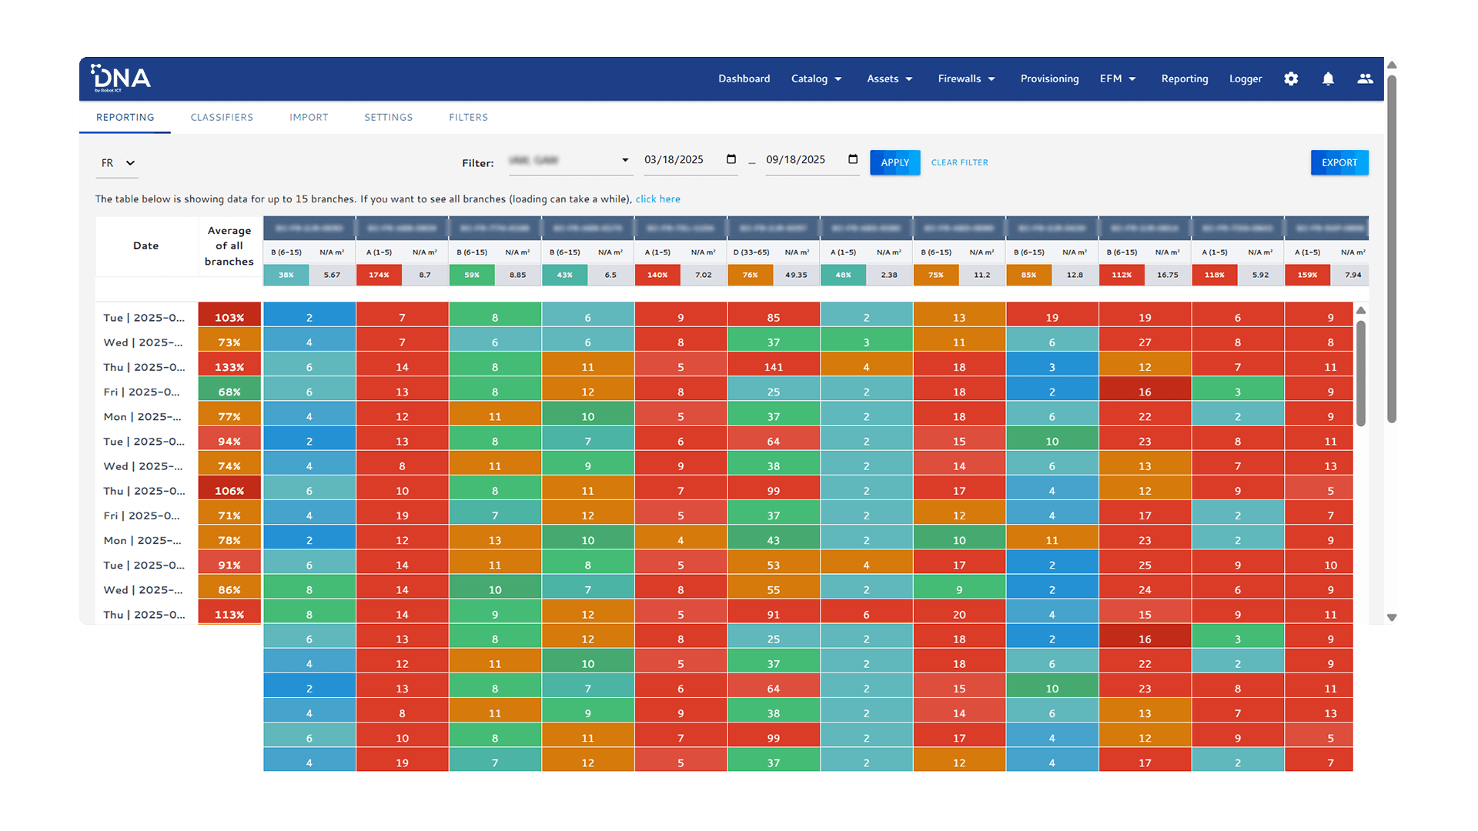
Task: Click page scrollbar down arrow
Action: pos(1392,617)
